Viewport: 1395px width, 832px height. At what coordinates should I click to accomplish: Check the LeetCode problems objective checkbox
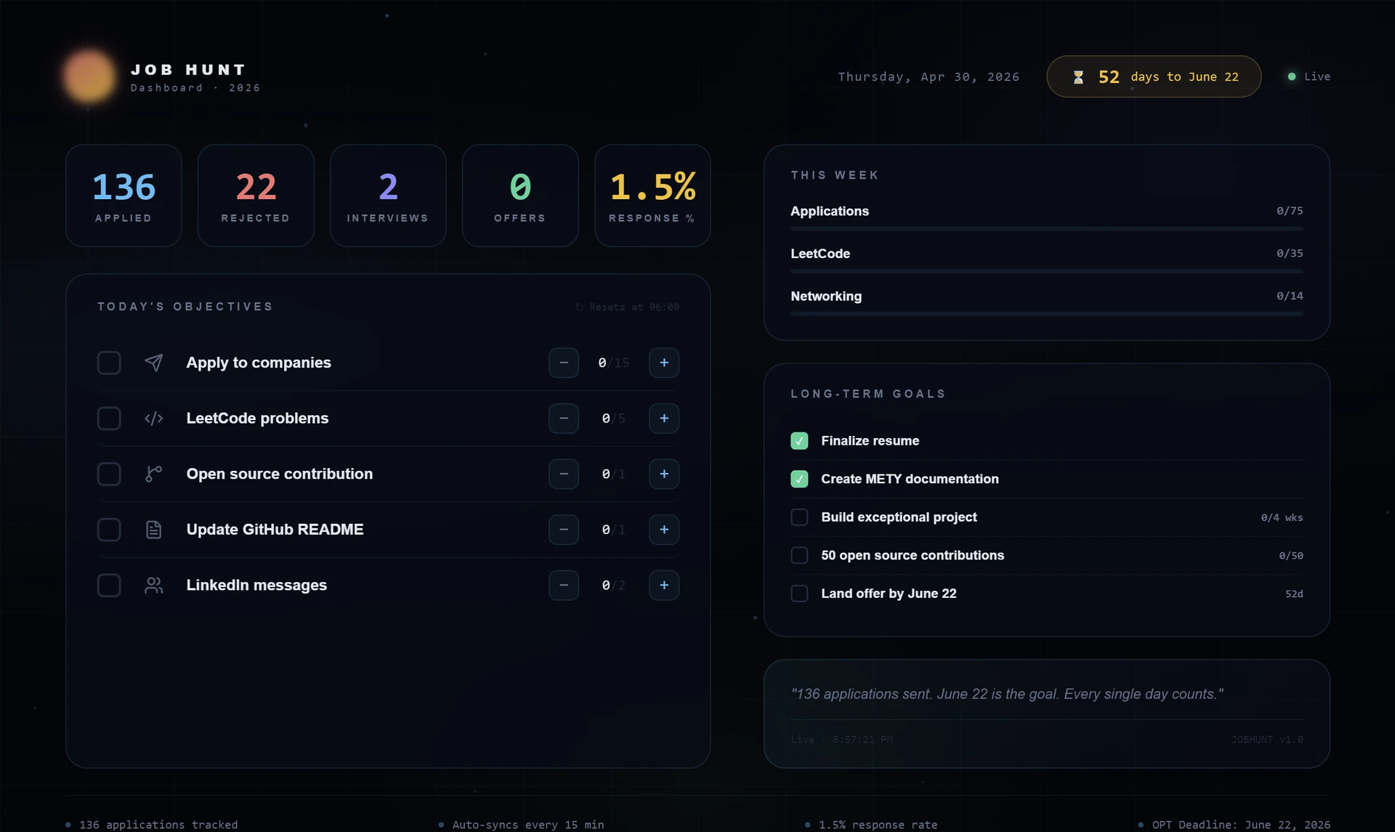tap(109, 419)
